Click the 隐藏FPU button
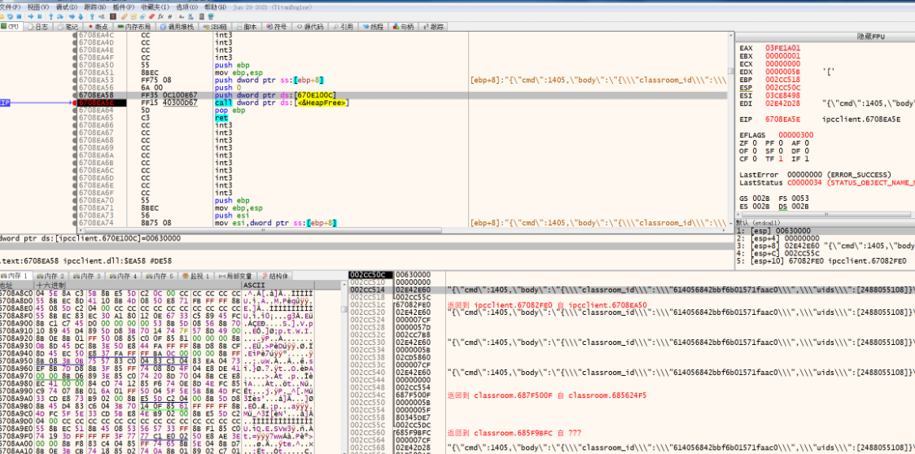This screenshot has width=915, height=454. [x=873, y=37]
